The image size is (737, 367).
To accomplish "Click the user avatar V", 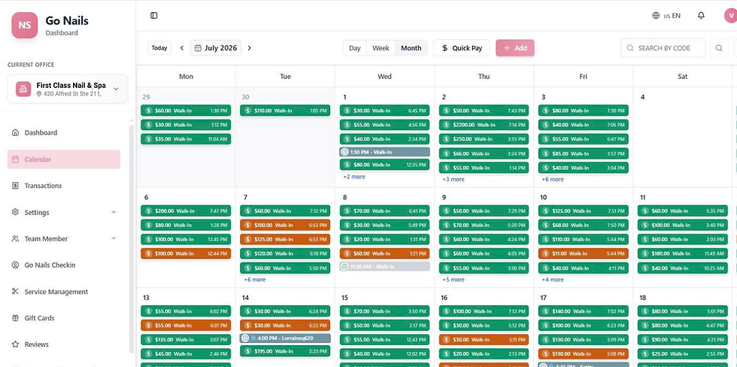I will pos(730,16).
